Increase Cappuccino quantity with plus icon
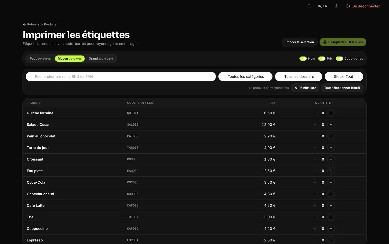Screen dimensions: 389x244 point(331,229)
